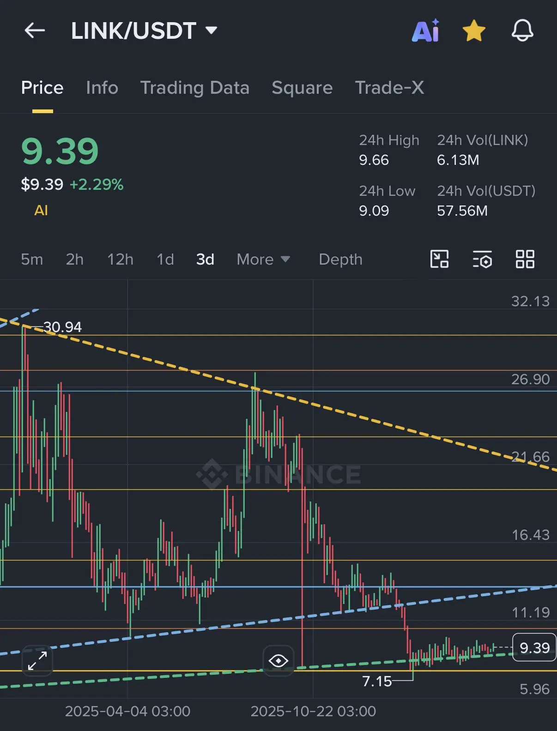Switch chart to Depth view

[340, 260]
